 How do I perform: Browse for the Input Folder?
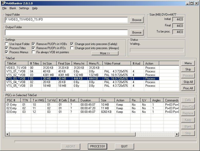click(137, 20)
